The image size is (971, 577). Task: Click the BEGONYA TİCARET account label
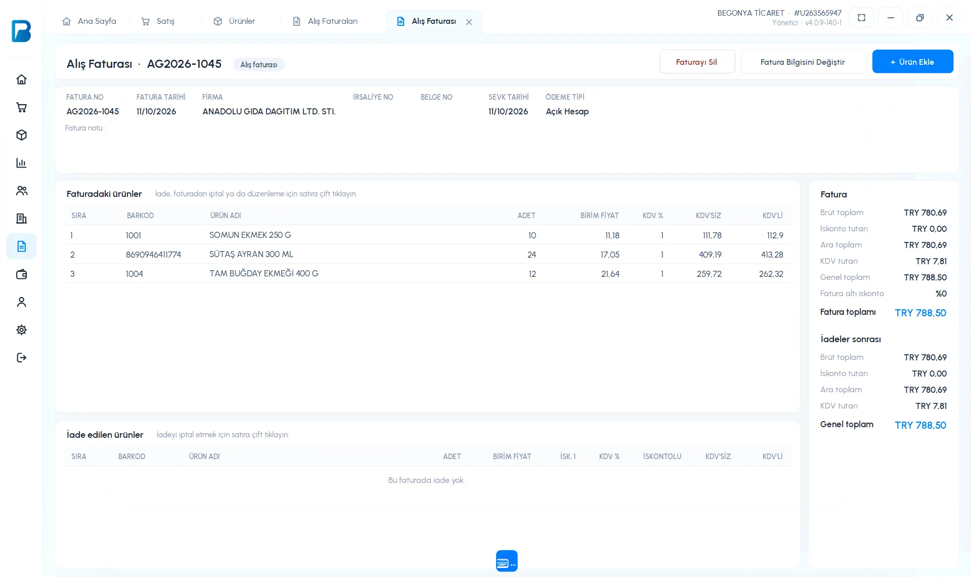coord(751,13)
